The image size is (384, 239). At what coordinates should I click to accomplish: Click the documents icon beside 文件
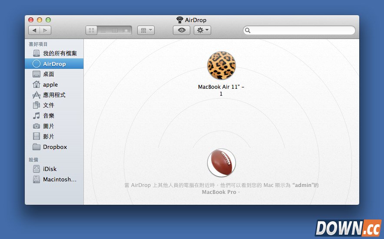pyautogui.click(x=36, y=105)
